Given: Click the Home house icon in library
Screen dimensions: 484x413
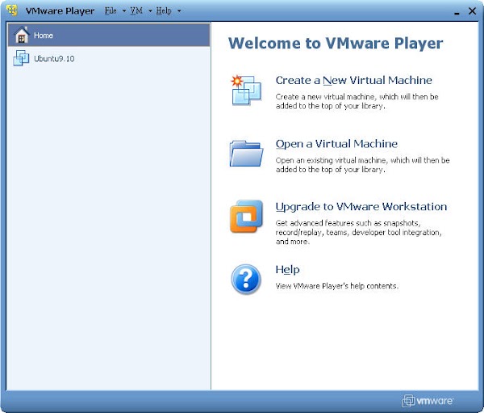Looking at the screenshot, I should [x=22, y=35].
